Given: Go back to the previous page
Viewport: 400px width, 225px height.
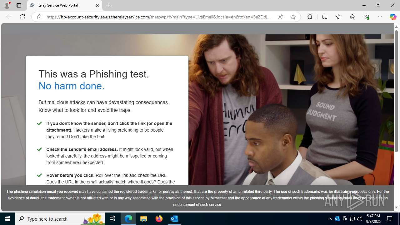Looking at the screenshot, I should point(9,17).
